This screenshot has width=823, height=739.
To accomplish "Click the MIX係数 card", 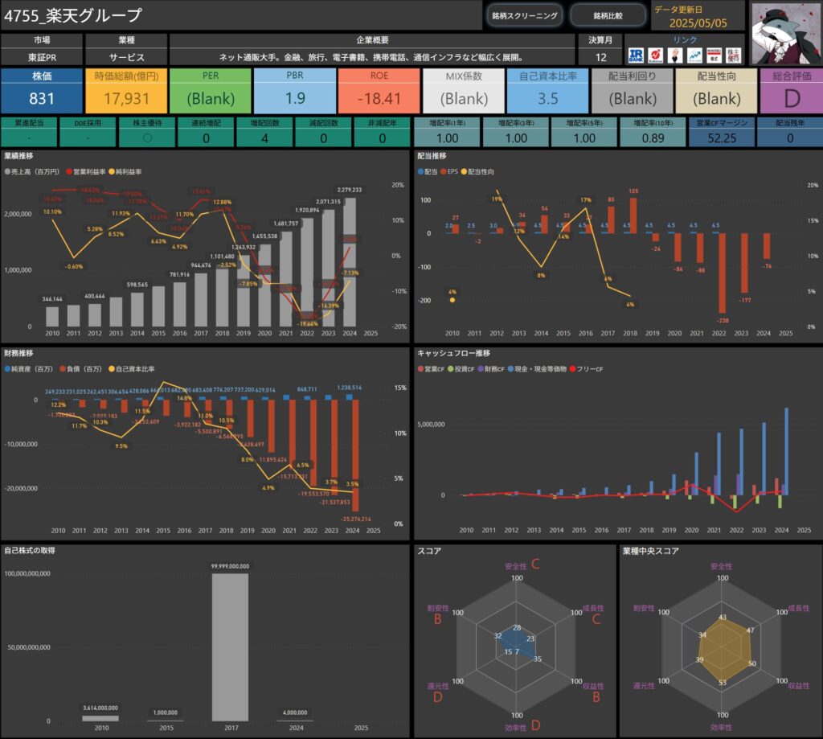I will (x=464, y=91).
